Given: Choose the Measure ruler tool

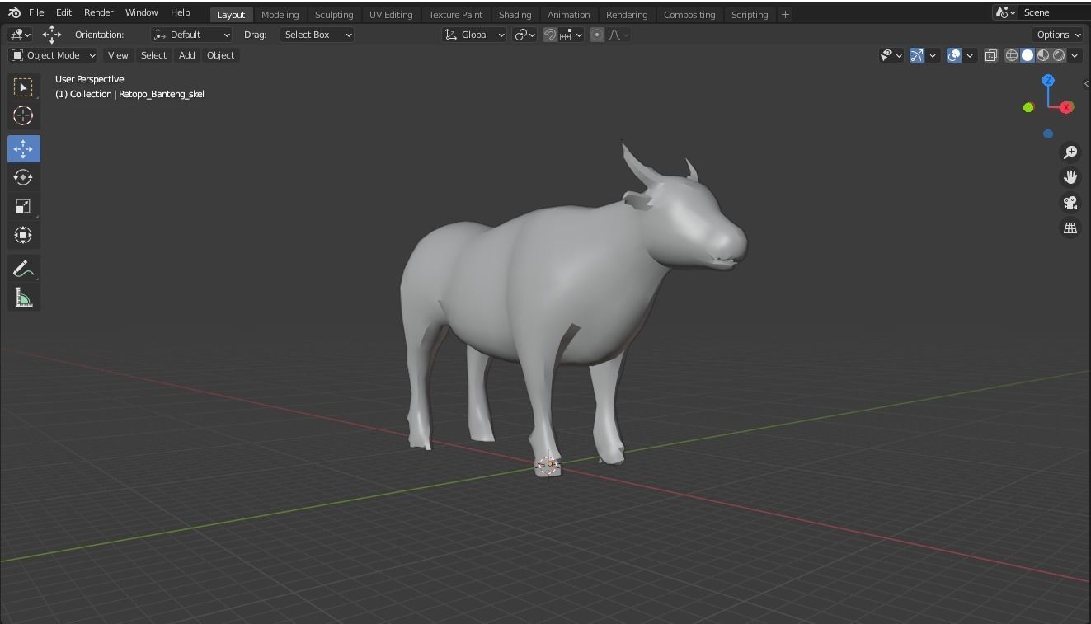Looking at the screenshot, I should (23, 298).
